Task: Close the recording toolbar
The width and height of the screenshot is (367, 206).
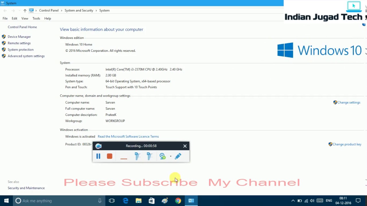Action: [x=185, y=146]
